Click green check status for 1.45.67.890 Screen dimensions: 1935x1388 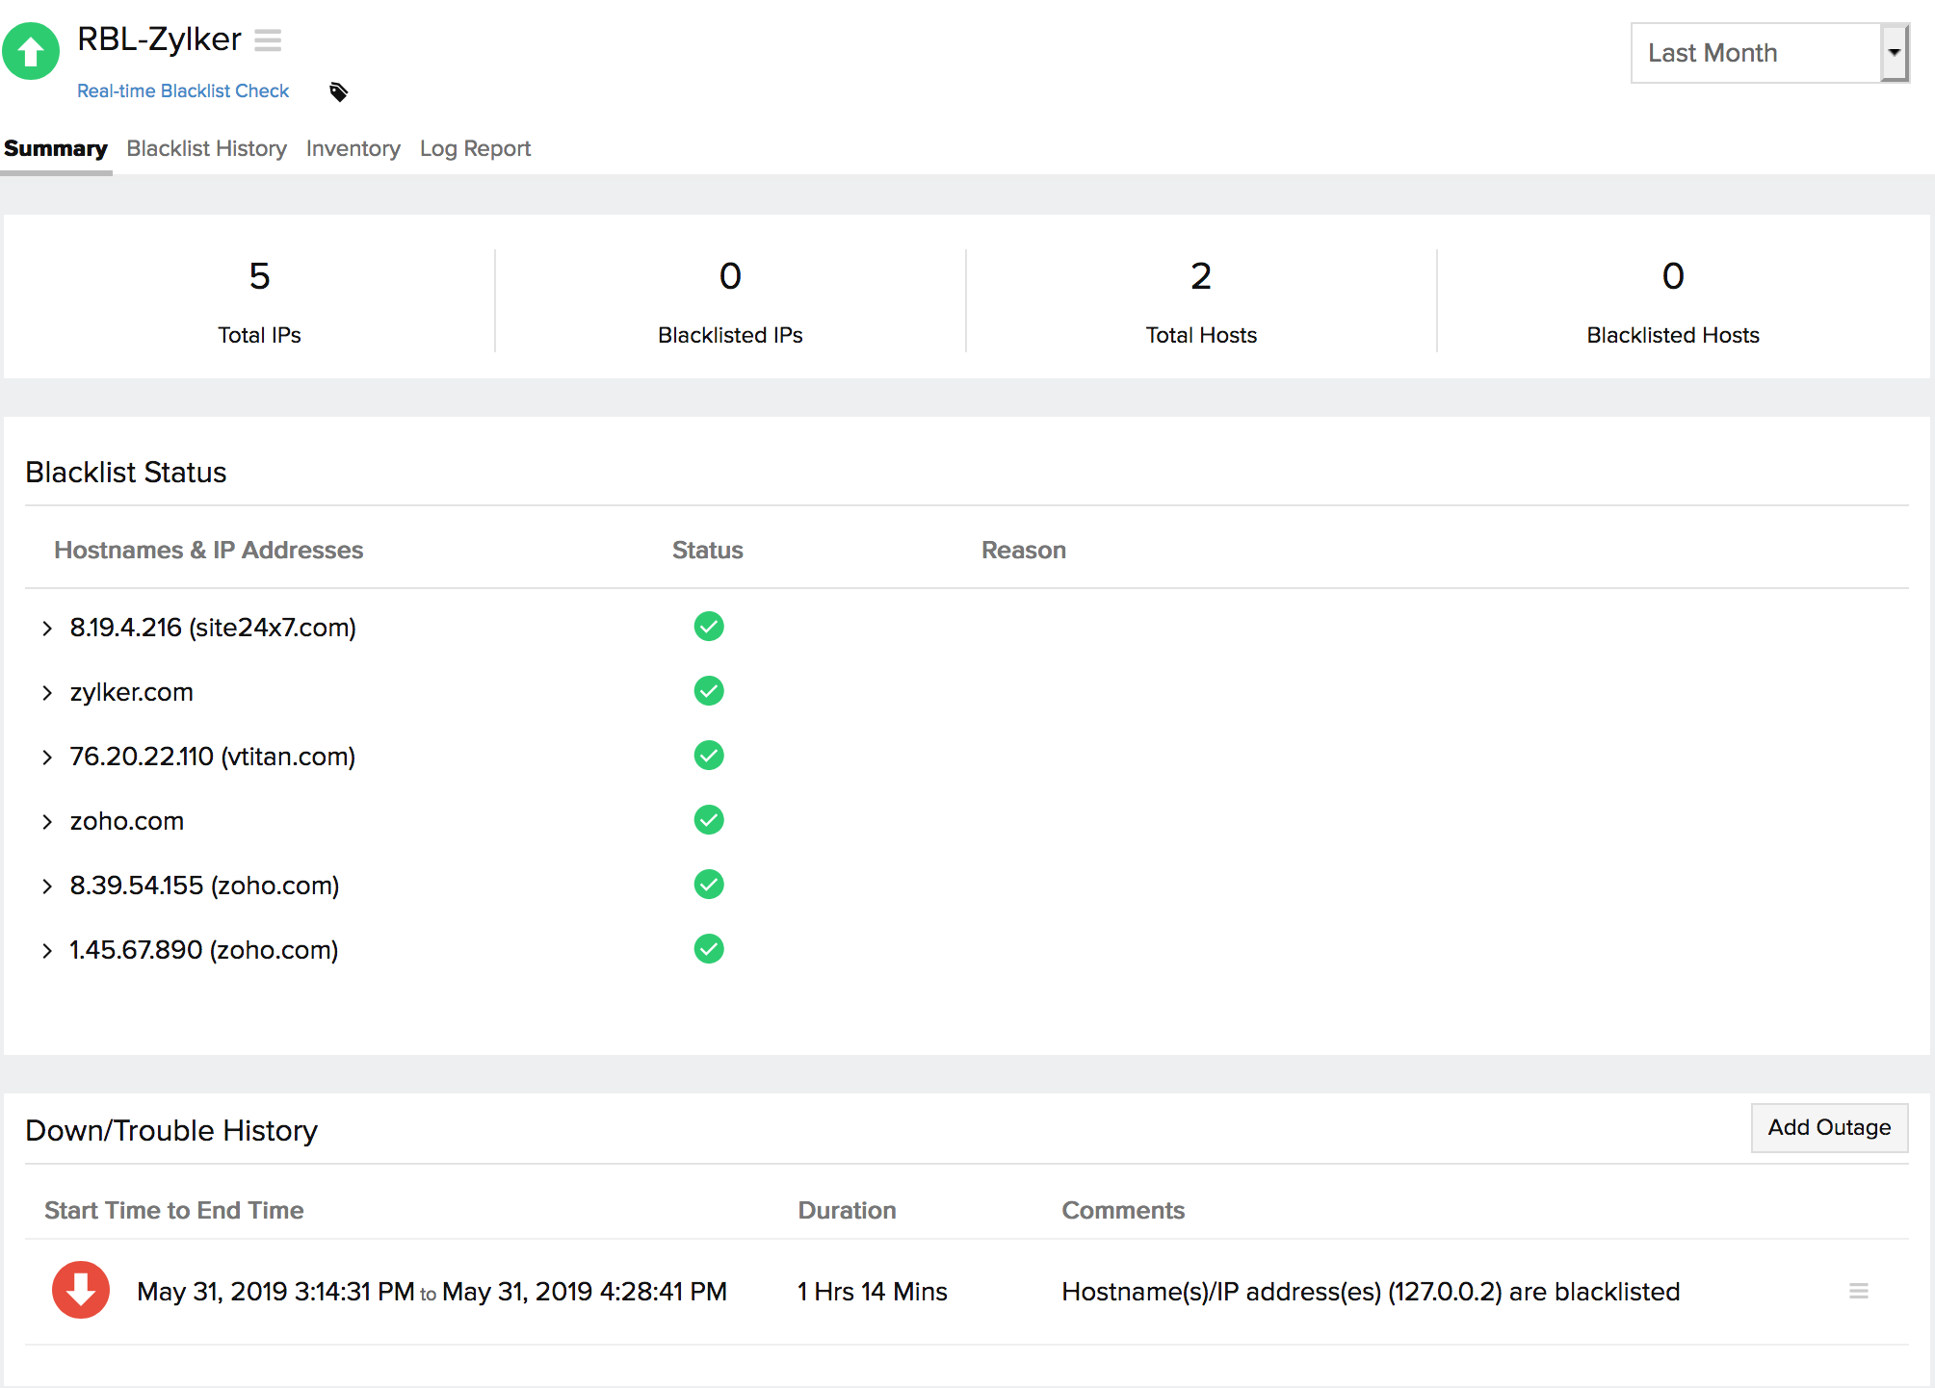pos(709,949)
